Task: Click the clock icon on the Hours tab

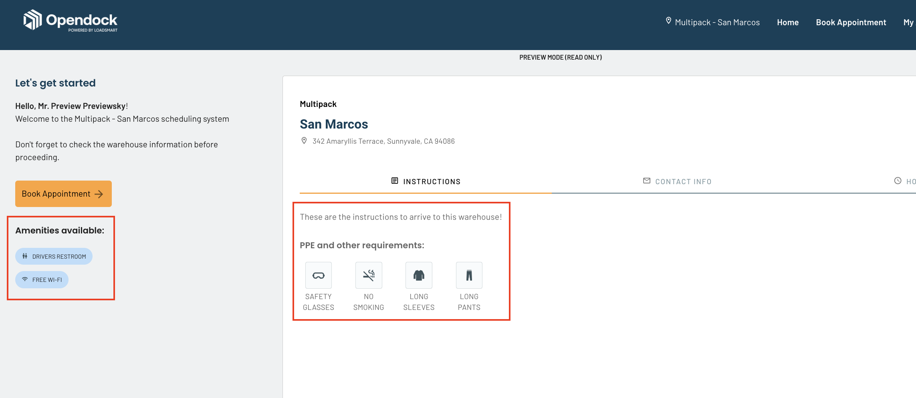Action: tap(898, 181)
